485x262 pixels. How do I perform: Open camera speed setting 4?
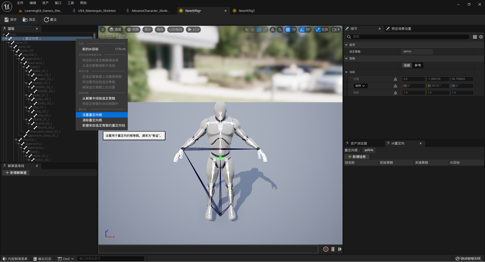pos(336,30)
